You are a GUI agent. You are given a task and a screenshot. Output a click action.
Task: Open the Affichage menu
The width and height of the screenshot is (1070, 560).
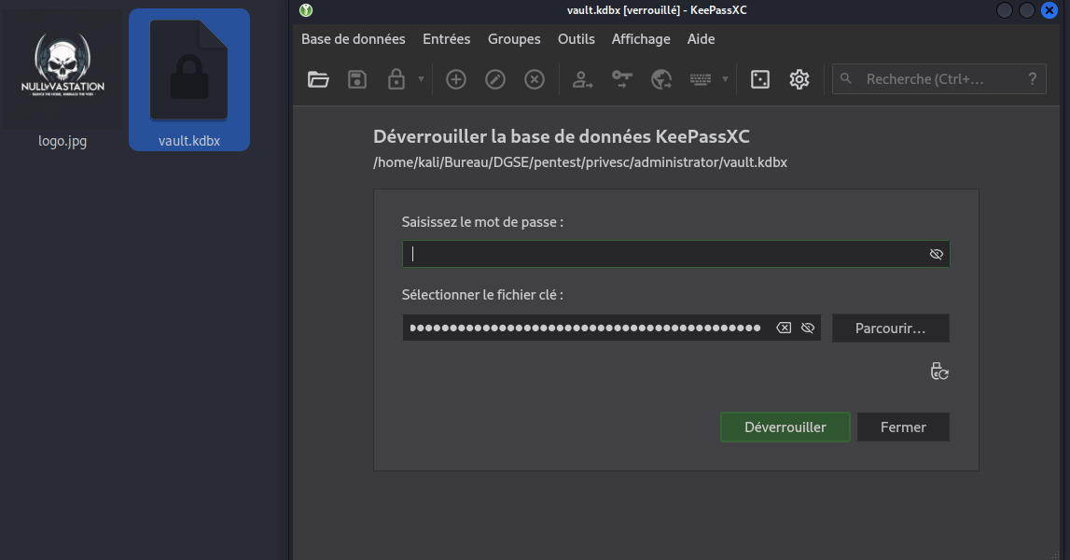641,39
